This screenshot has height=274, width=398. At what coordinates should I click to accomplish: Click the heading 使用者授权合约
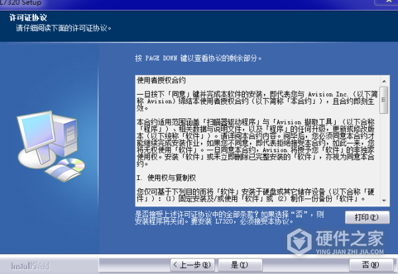(x=161, y=81)
